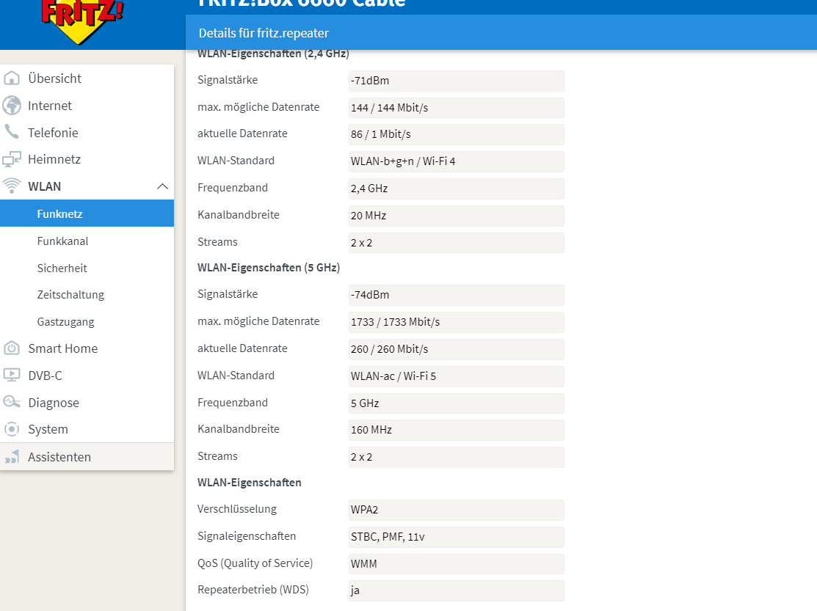The width and height of the screenshot is (817, 611).
Task: Click the 144 / 144 Mbit/s field
Action: tap(457, 108)
